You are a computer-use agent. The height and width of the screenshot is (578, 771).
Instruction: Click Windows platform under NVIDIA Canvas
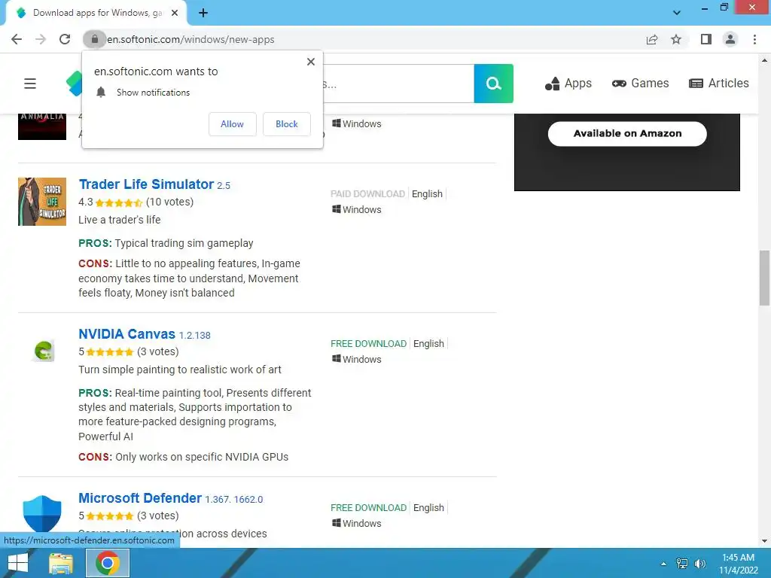[357, 359]
